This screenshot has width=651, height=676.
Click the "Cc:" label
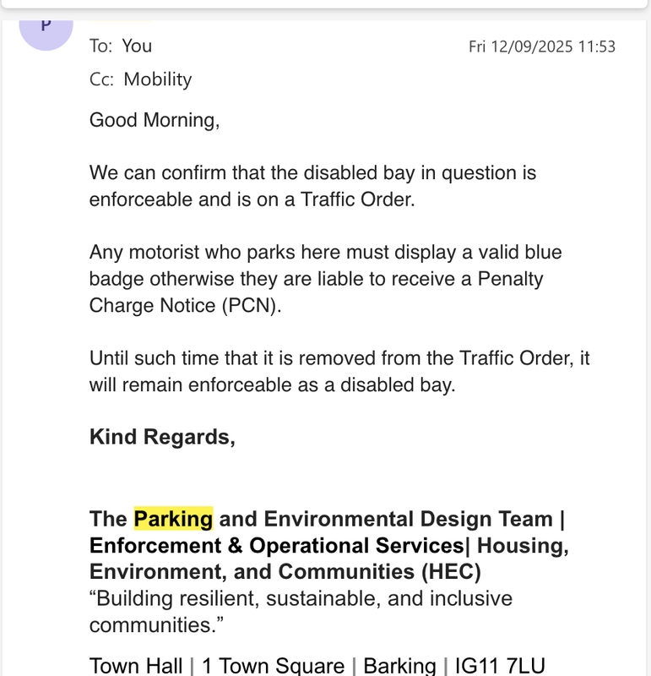coord(101,79)
